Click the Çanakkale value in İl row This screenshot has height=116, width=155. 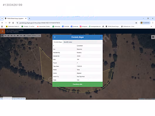point(80,46)
